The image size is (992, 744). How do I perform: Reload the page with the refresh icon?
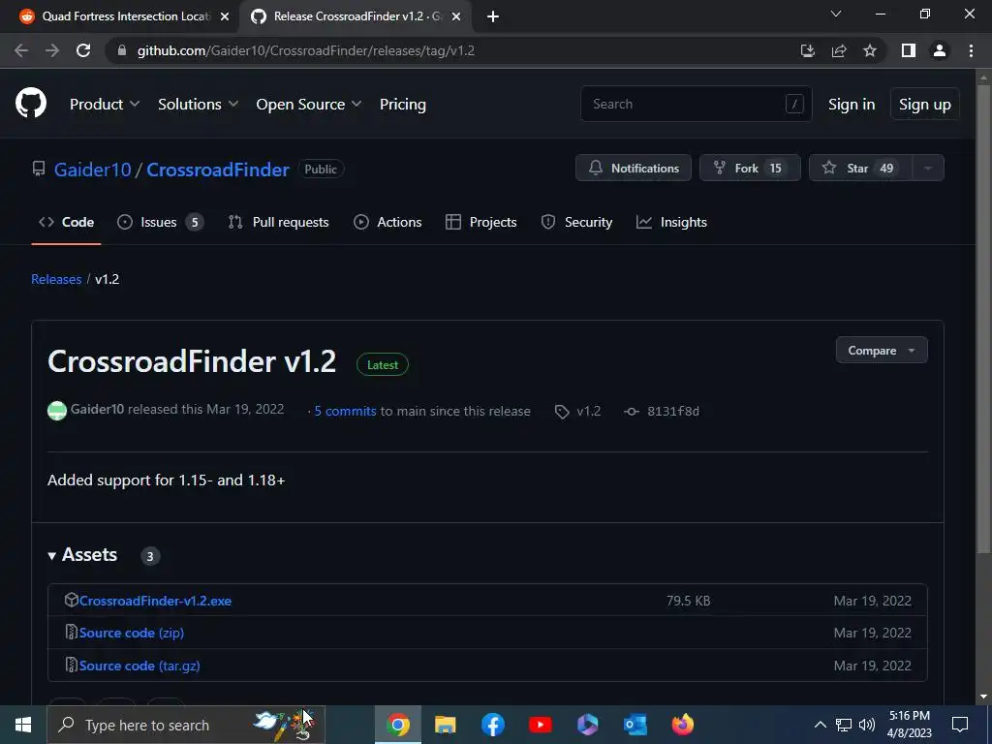click(83, 50)
